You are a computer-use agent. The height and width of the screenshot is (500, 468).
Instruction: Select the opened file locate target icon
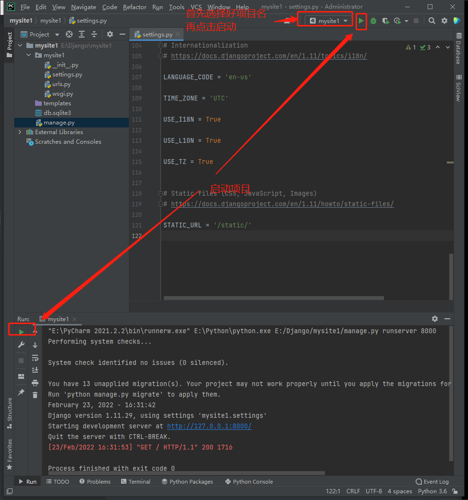pyautogui.click(x=69, y=34)
